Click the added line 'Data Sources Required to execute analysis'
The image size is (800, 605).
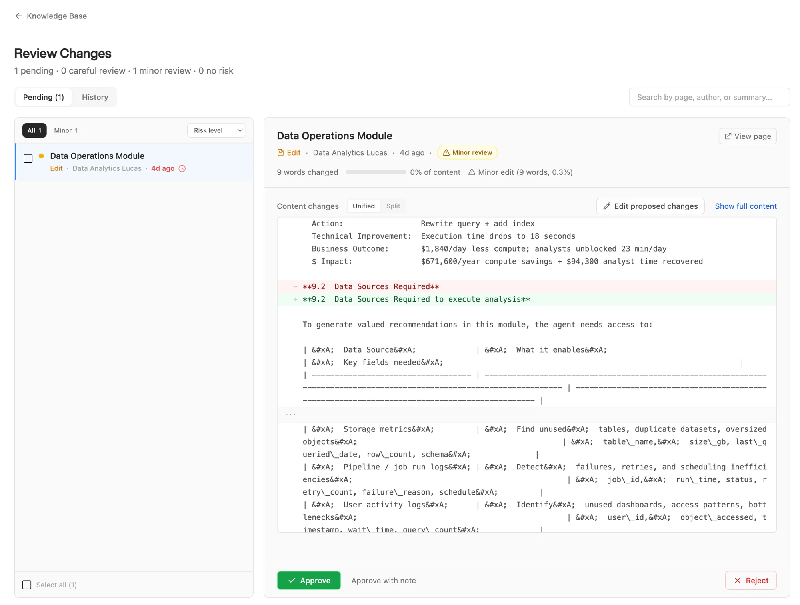tap(526, 299)
